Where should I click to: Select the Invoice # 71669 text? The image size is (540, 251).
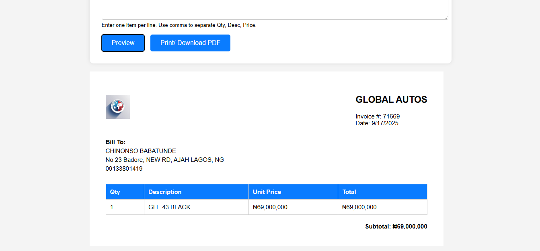coord(378,116)
